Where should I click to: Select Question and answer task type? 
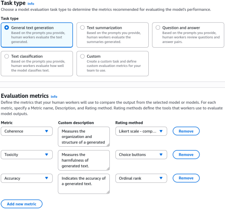coord(158,28)
